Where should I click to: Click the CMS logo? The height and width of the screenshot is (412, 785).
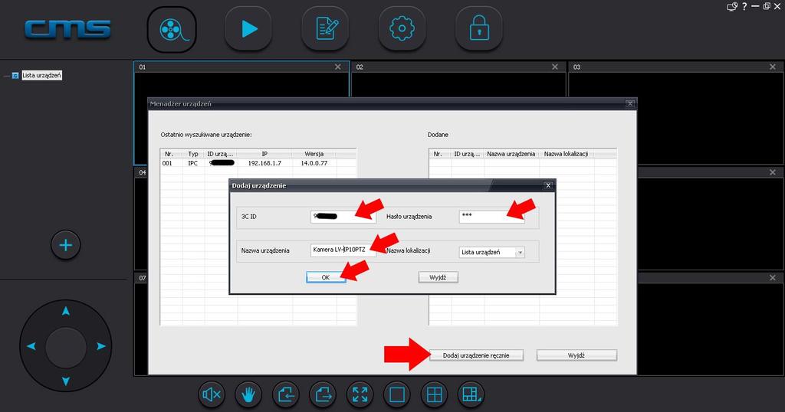pyautogui.click(x=68, y=29)
